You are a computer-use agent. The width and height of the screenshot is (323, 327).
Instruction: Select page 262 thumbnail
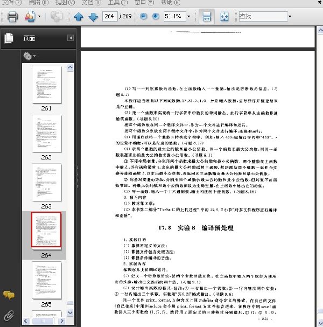click(47, 134)
